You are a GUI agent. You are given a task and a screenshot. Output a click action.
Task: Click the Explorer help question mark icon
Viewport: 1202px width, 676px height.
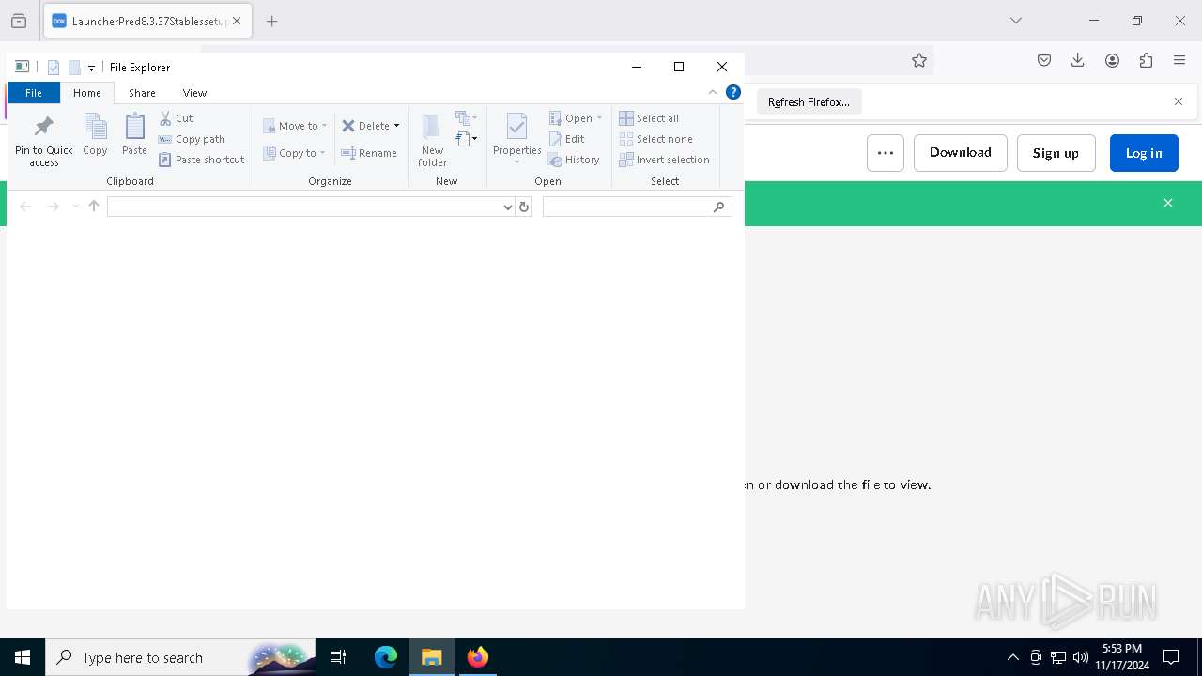pos(733,92)
